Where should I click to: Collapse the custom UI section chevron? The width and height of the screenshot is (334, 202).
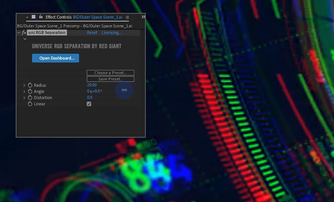[25, 39]
